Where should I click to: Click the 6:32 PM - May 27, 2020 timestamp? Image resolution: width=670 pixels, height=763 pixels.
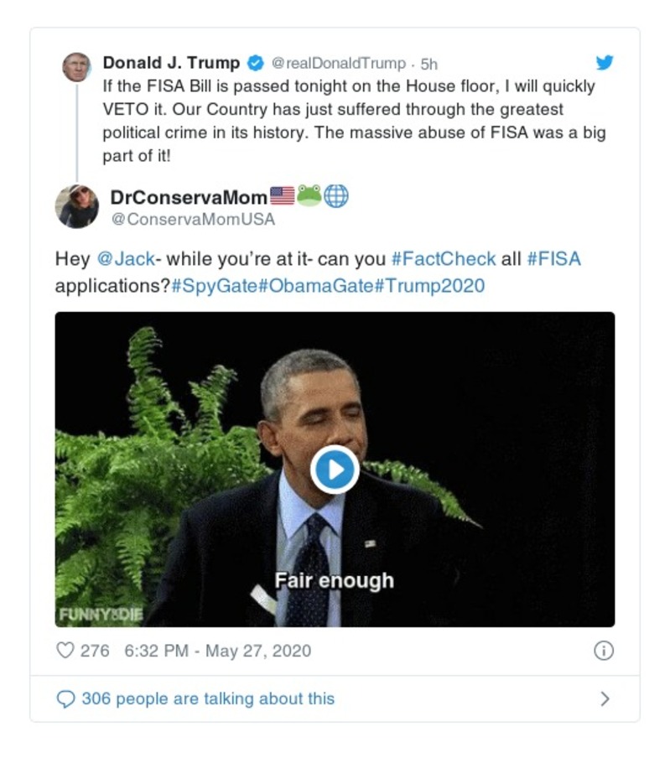[217, 651]
